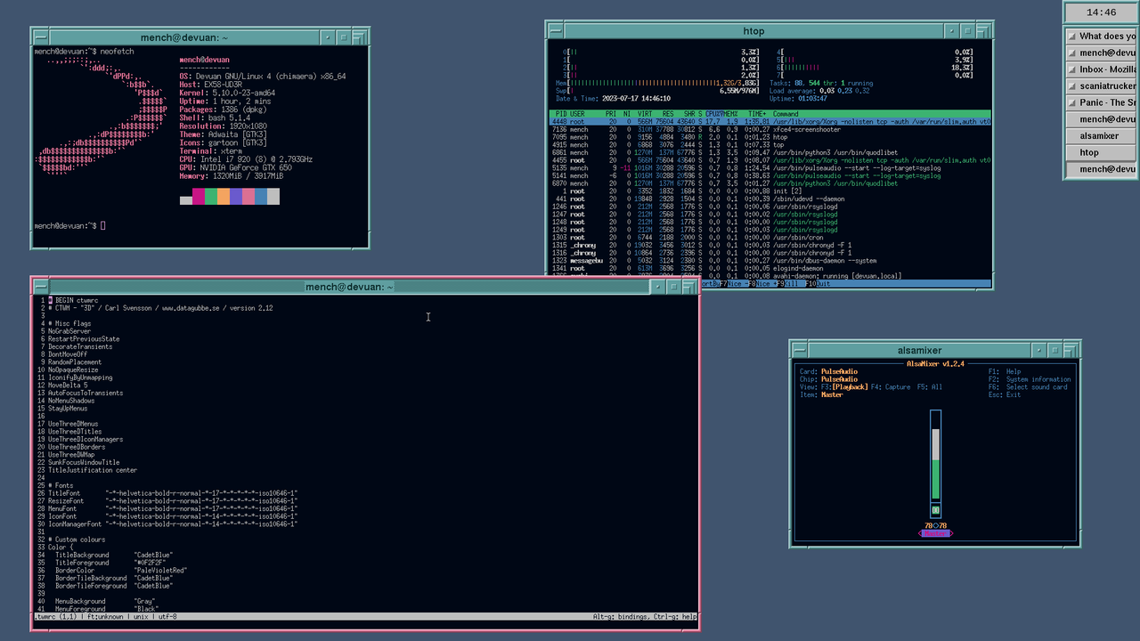Sort htop by the VIRT column header
Image resolution: width=1140 pixels, height=641 pixels.
point(644,114)
